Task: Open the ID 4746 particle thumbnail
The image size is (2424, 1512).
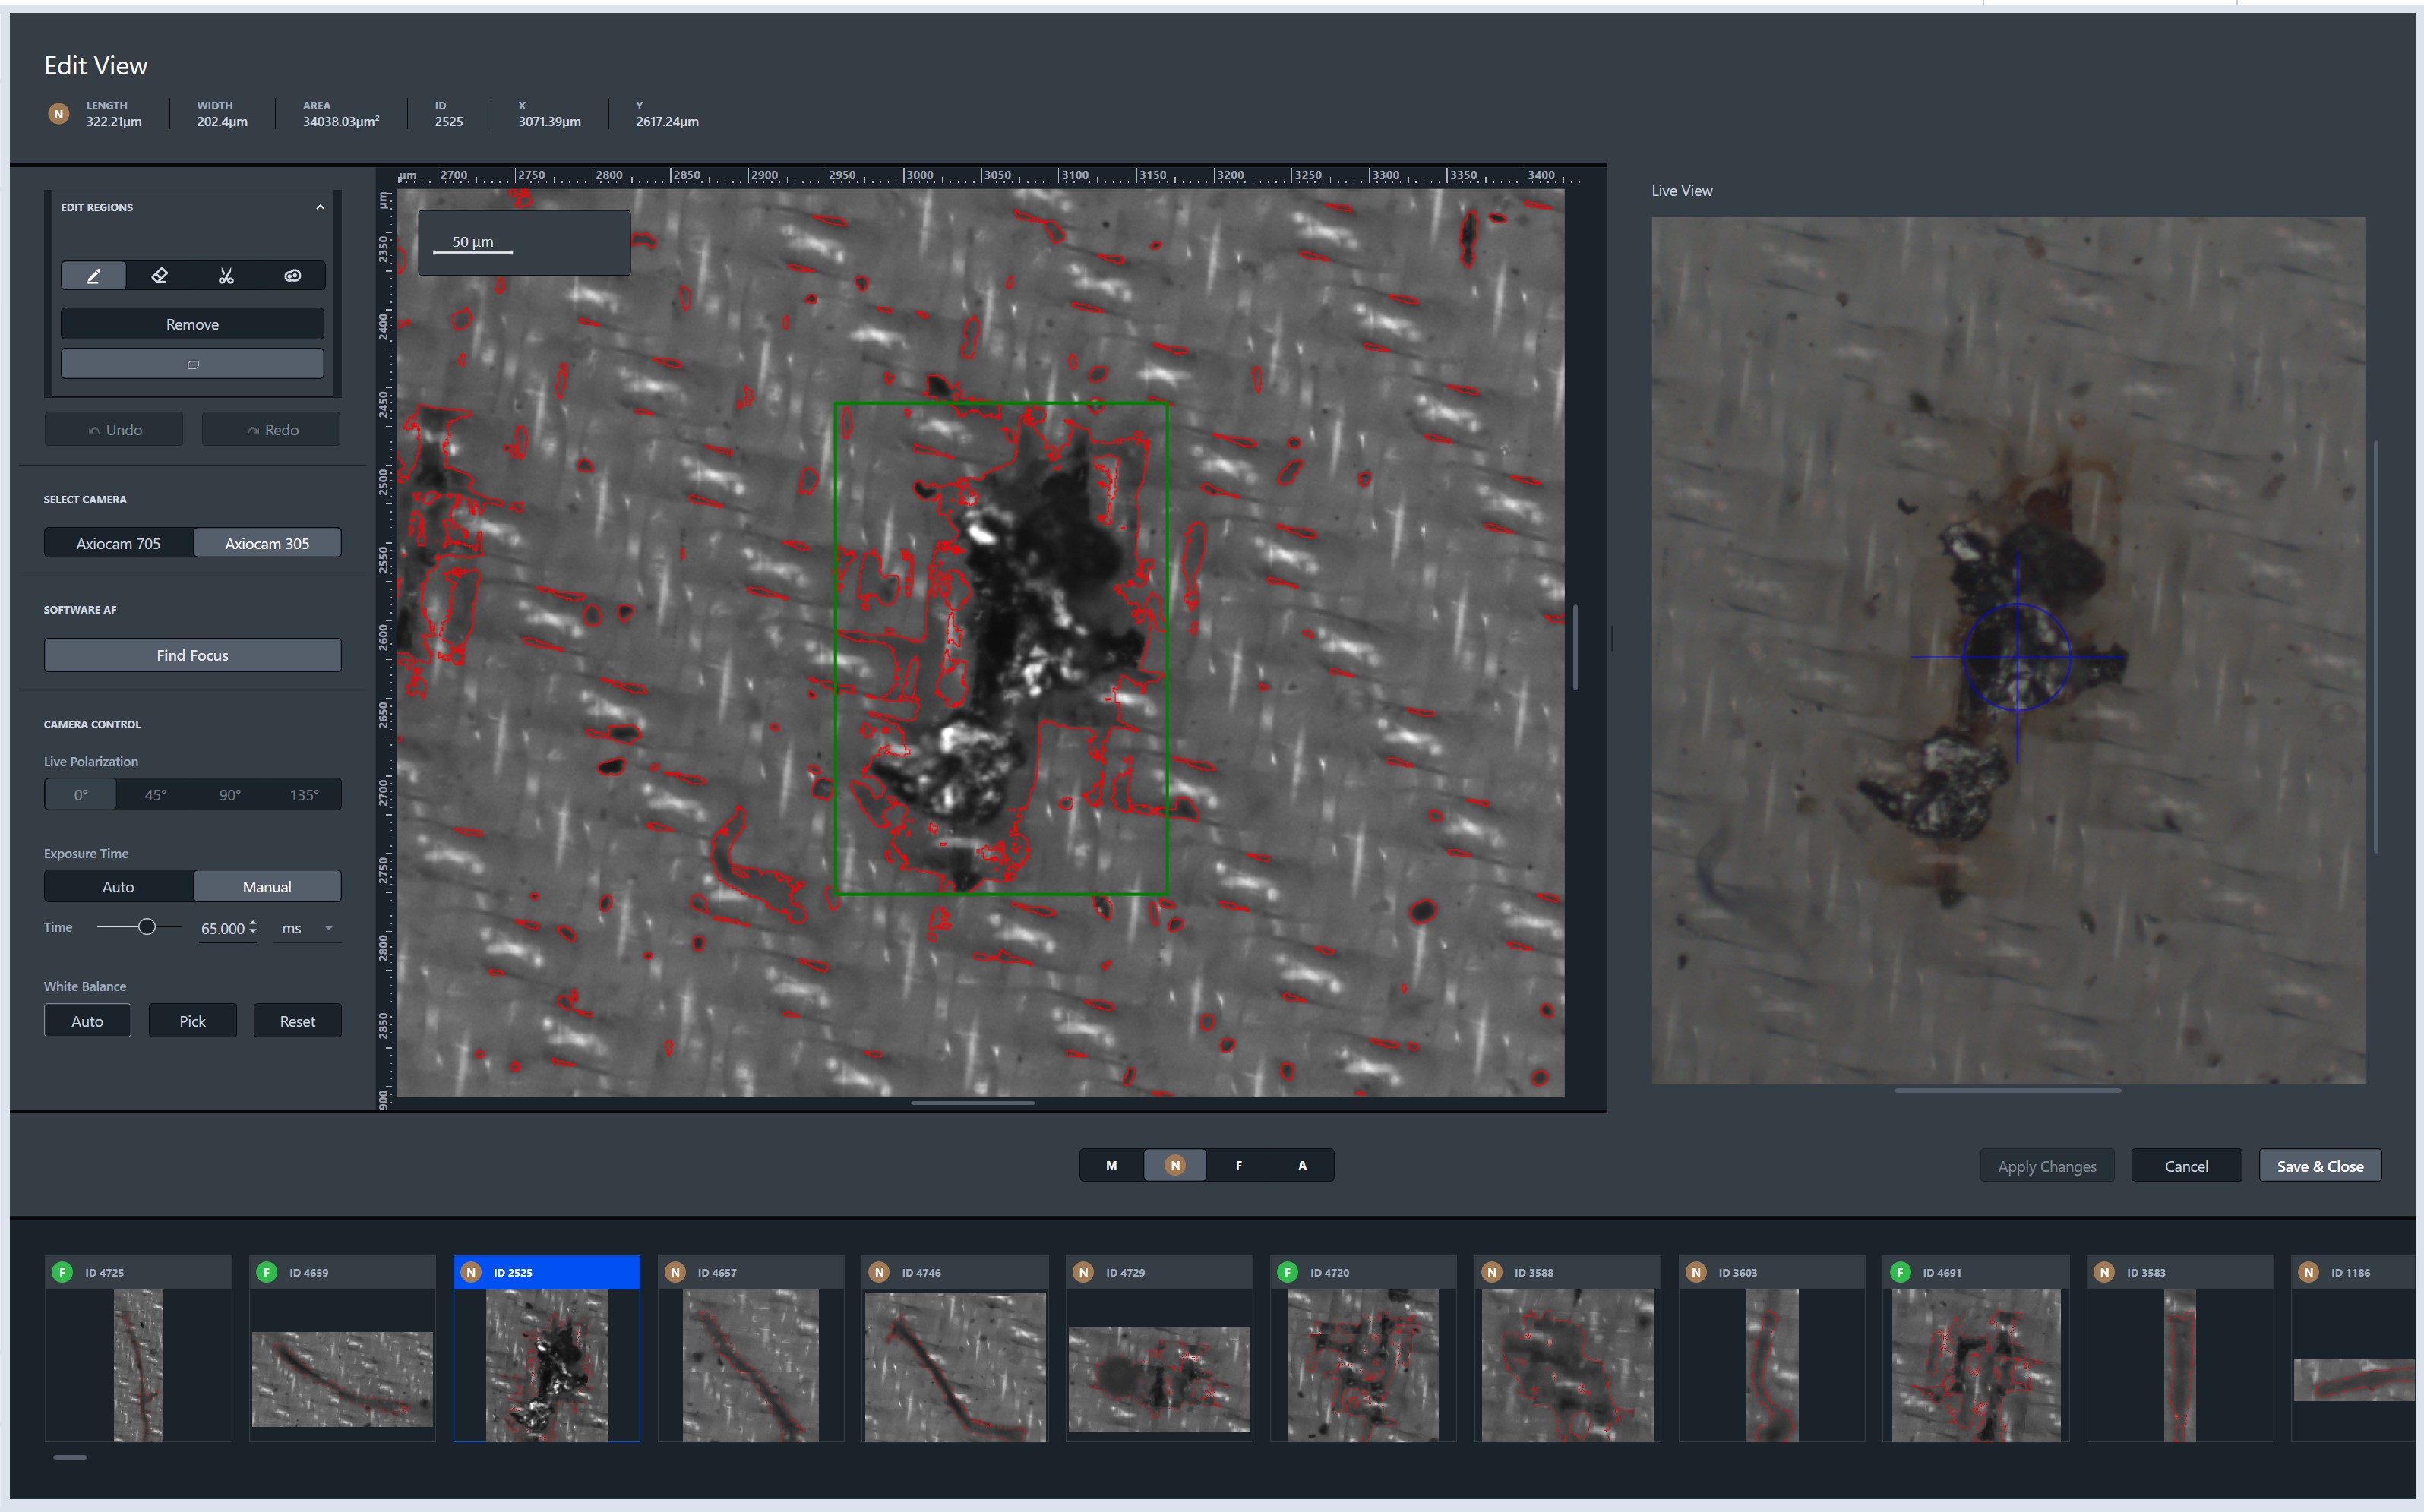Action: pos(954,1365)
